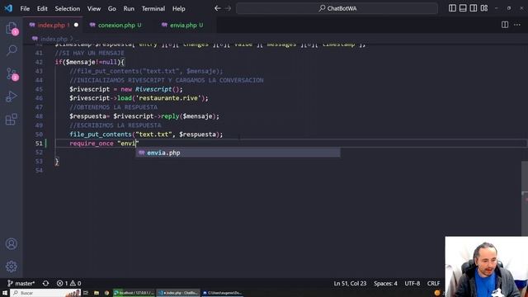Go forward with the navigation arrow
This screenshot has height=297, width=528.
pos(228,8)
